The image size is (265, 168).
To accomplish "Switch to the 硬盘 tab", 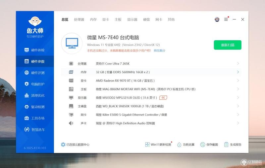I will click(x=146, y=19).
